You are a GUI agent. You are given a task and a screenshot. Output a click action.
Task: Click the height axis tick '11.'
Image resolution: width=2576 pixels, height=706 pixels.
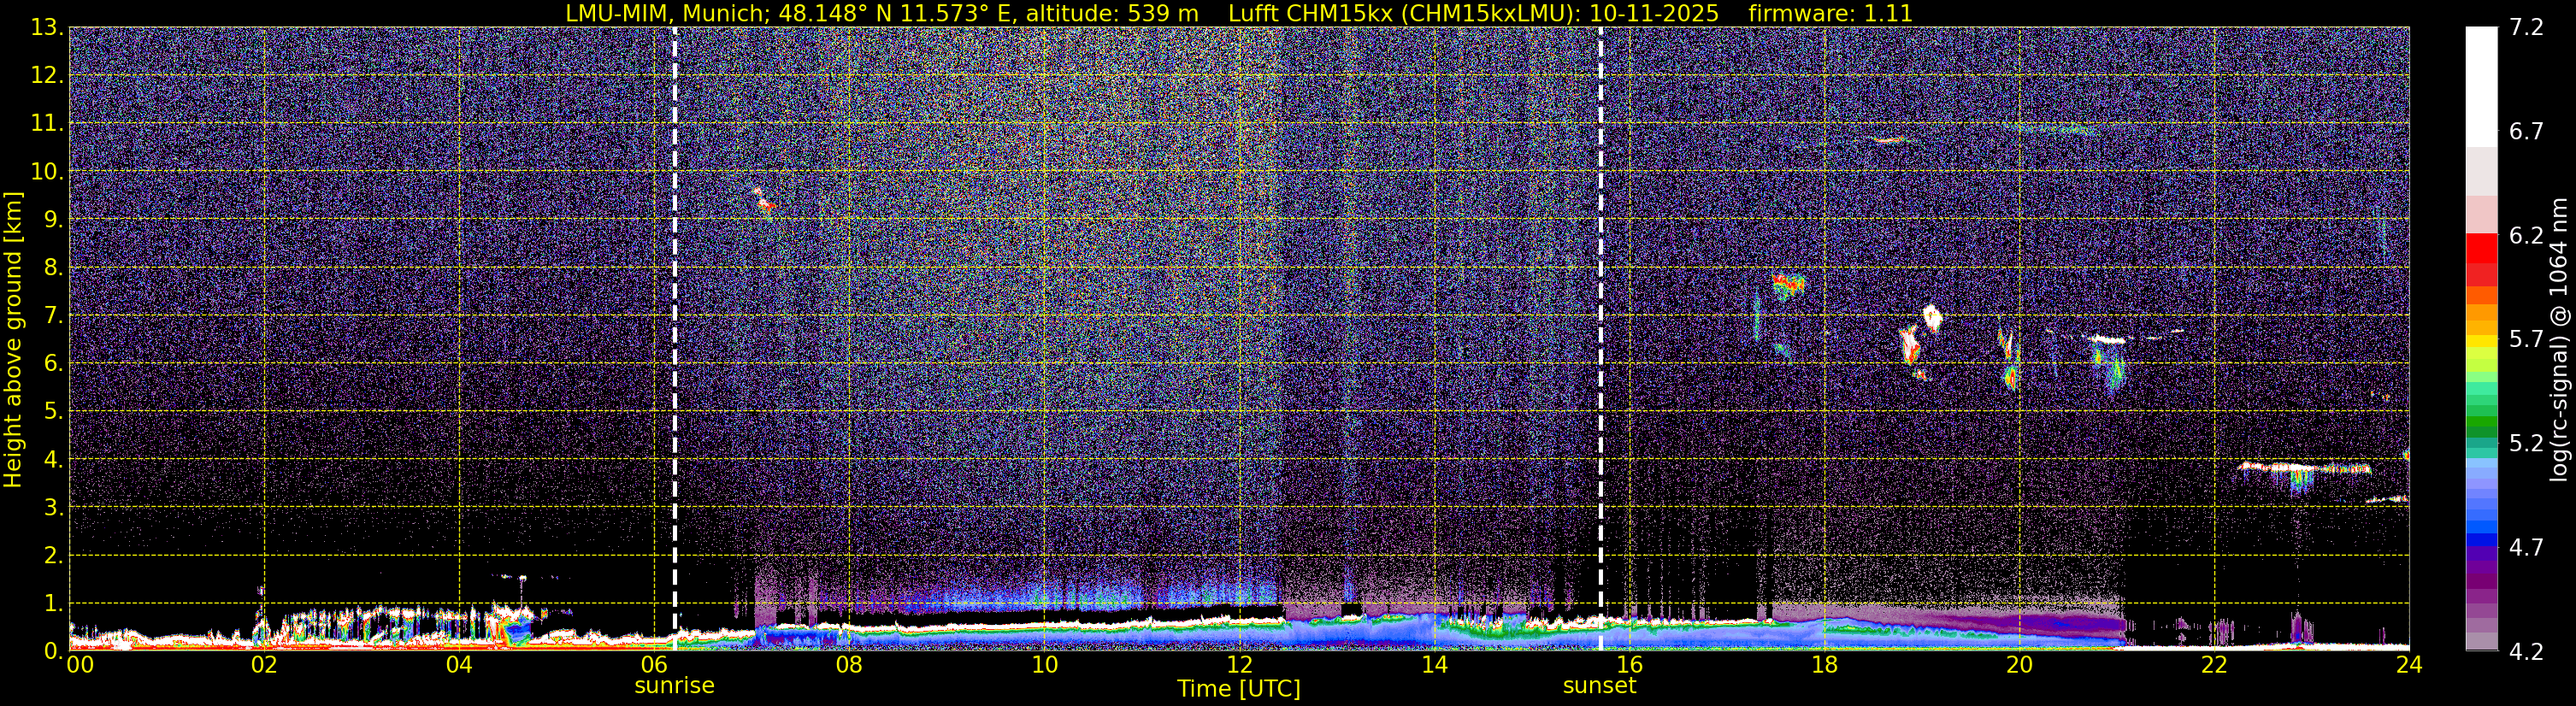click(47, 124)
